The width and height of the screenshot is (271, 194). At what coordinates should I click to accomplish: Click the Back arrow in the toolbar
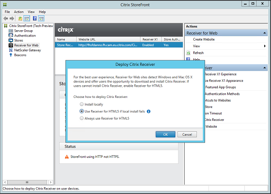pyautogui.click(x=5, y=18)
